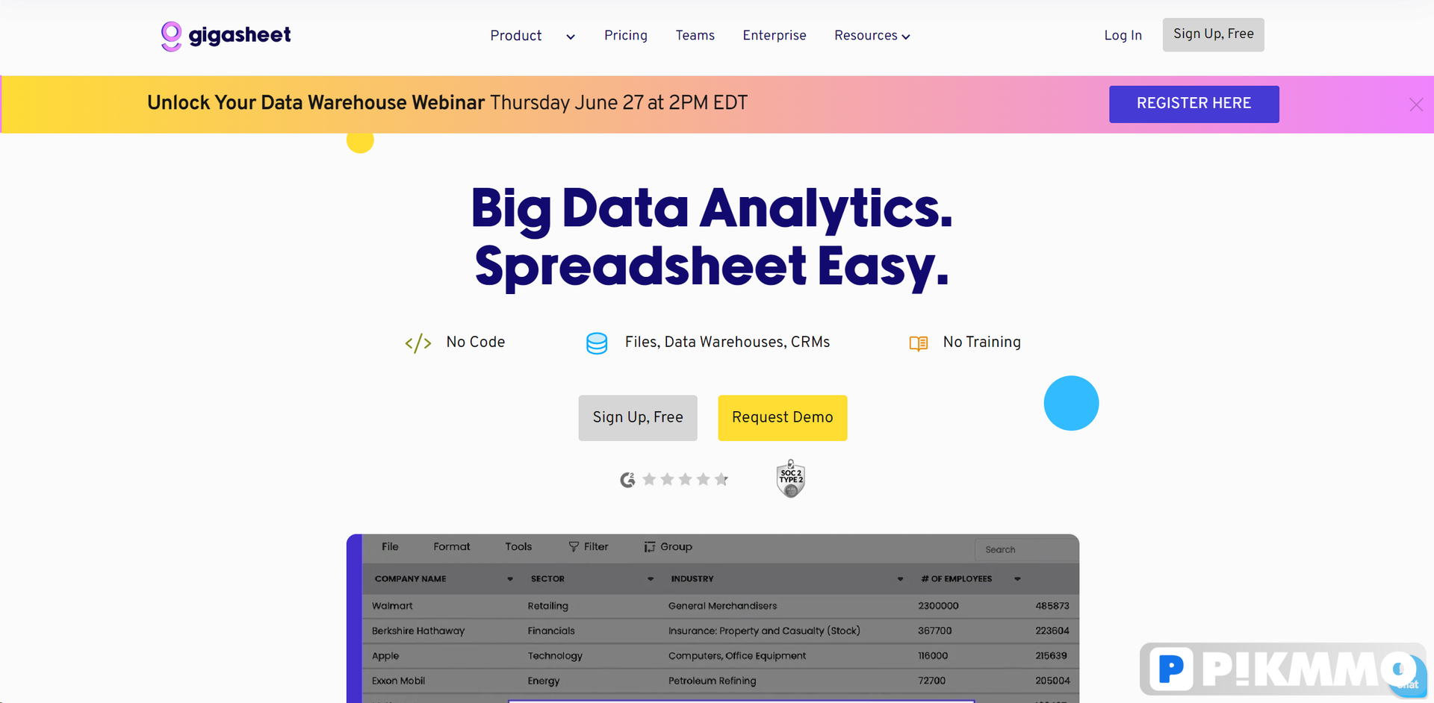The width and height of the screenshot is (1434, 703).
Task: Close the webinar banner
Action: [x=1416, y=104]
